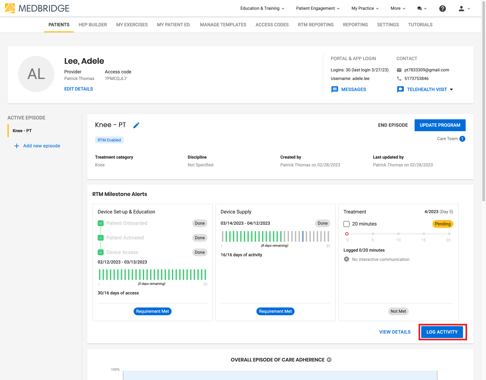Screen dimensions: 486x380
Task: Switch to the RTM Reporting tab
Action: pyautogui.click(x=316, y=25)
